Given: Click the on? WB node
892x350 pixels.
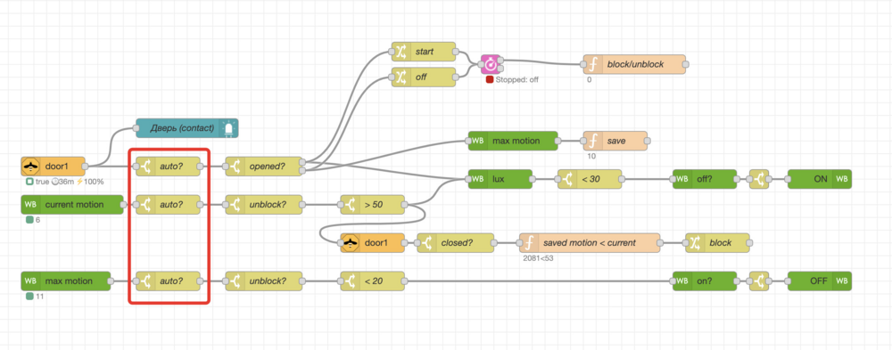Looking at the screenshot, I should [x=705, y=281].
